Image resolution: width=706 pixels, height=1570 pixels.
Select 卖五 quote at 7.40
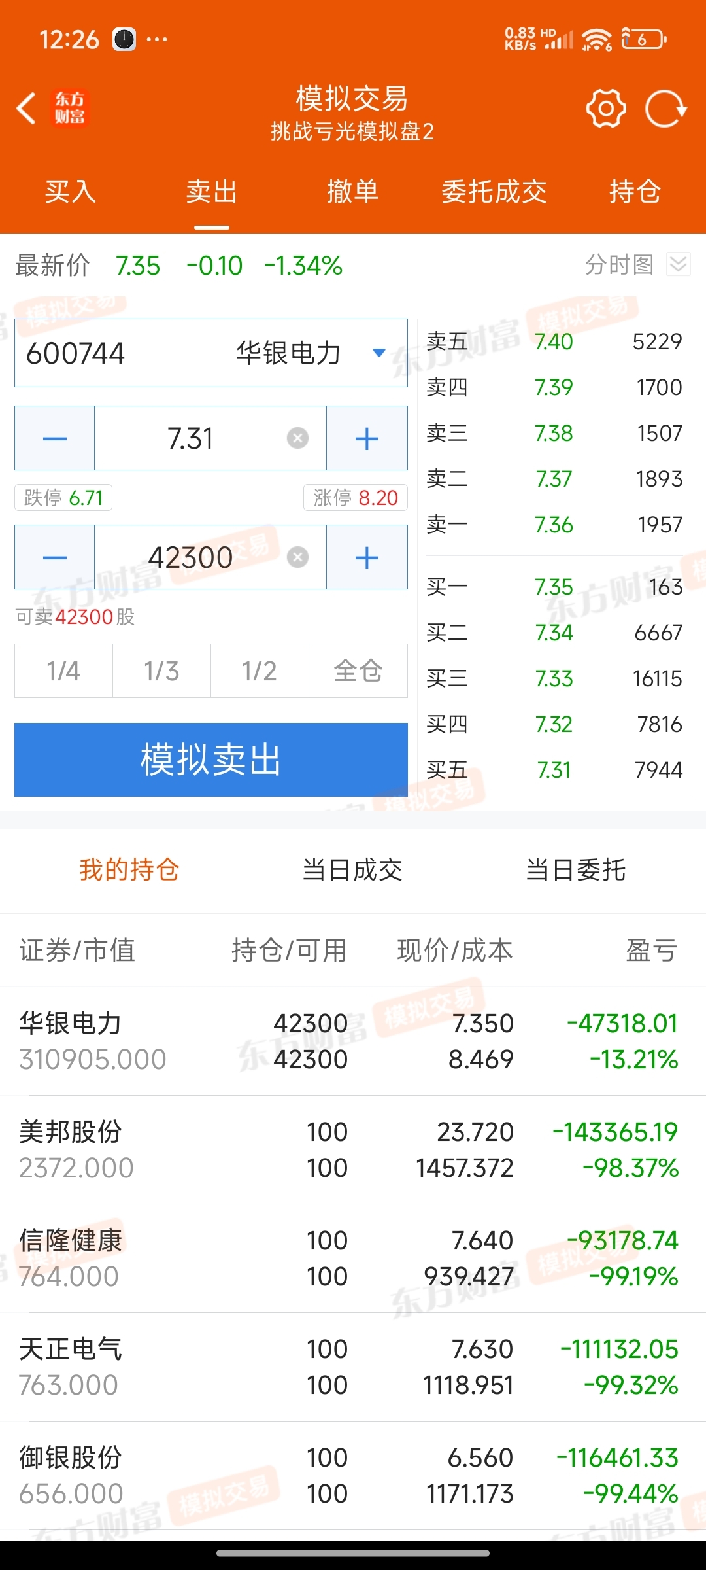click(x=554, y=341)
